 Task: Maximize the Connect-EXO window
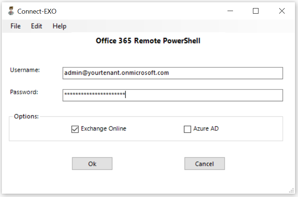(x=256, y=11)
